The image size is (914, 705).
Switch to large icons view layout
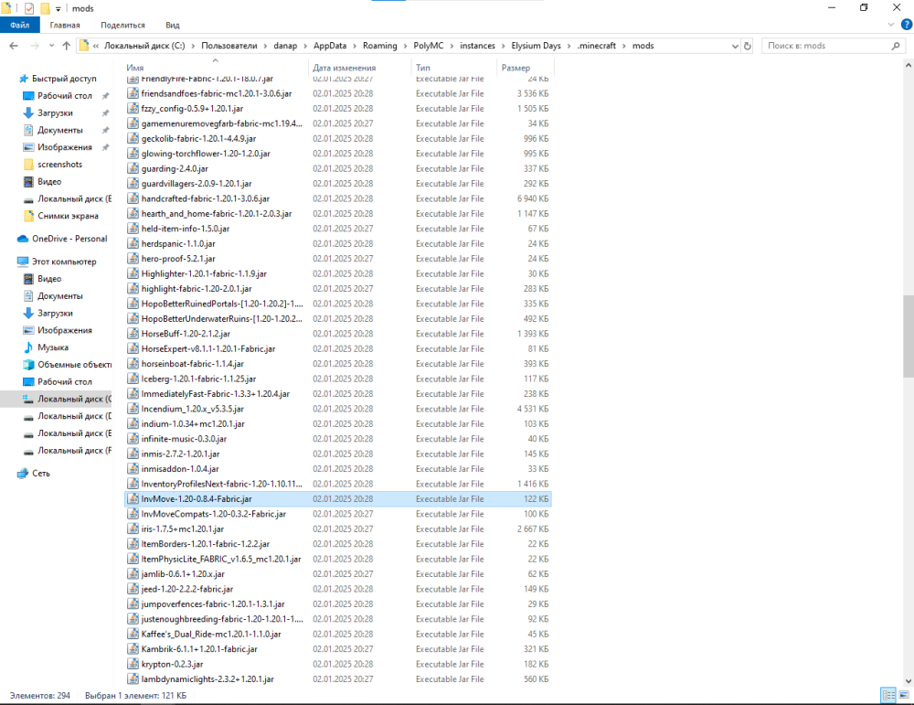pyautogui.click(x=904, y=695)
